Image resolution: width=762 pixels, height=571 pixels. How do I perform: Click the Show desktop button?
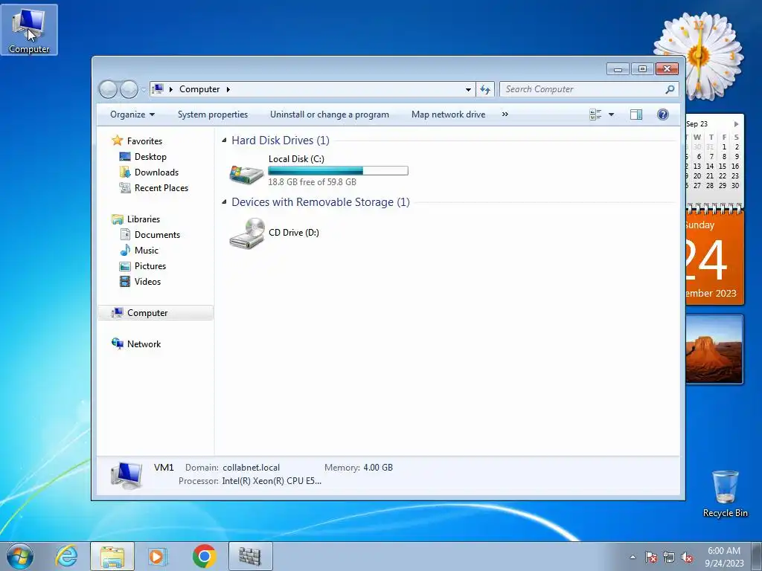point(757,556)
